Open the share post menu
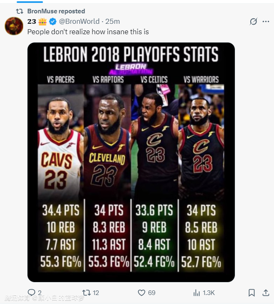This screenshot has height=305, width=274. tap(265, 292)
